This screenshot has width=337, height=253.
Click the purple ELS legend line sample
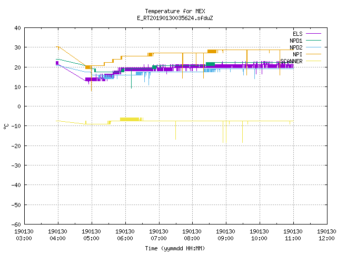click(x=313, y=34)
